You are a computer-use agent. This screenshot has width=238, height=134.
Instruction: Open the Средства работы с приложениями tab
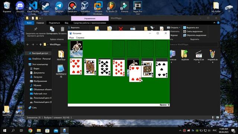90,23
